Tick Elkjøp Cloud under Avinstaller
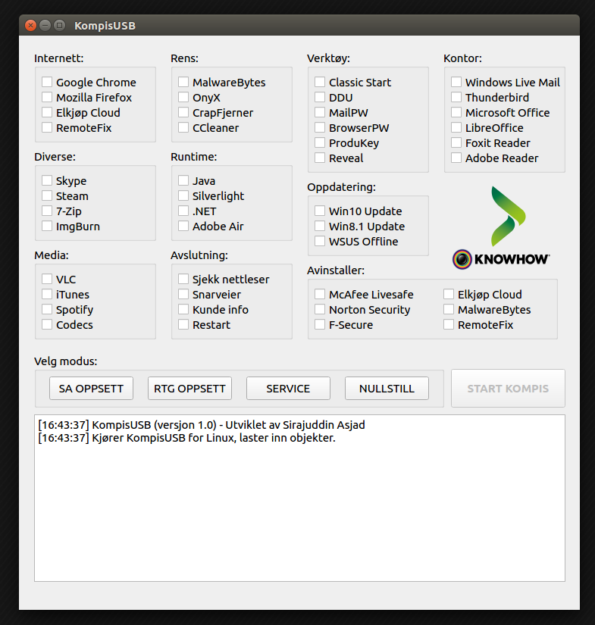 pyautogui.click(x=449, y=294)
